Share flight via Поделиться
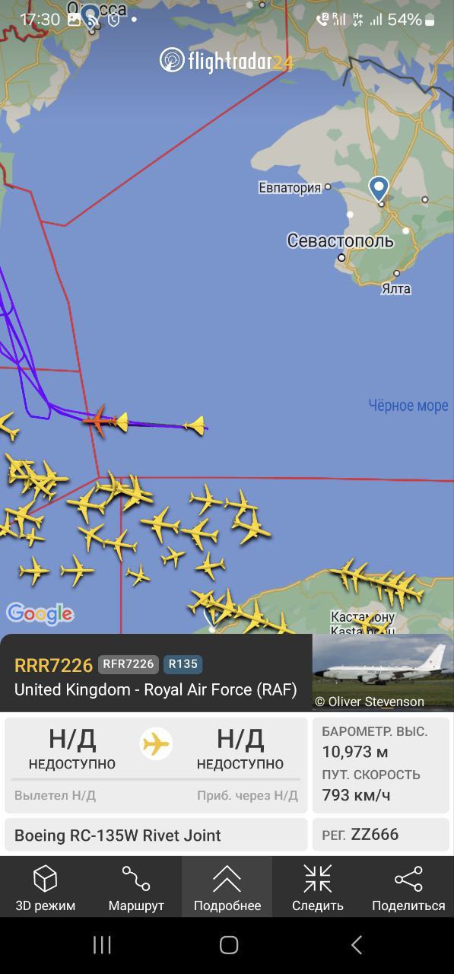The image size is (454, 974). point(408,886)
